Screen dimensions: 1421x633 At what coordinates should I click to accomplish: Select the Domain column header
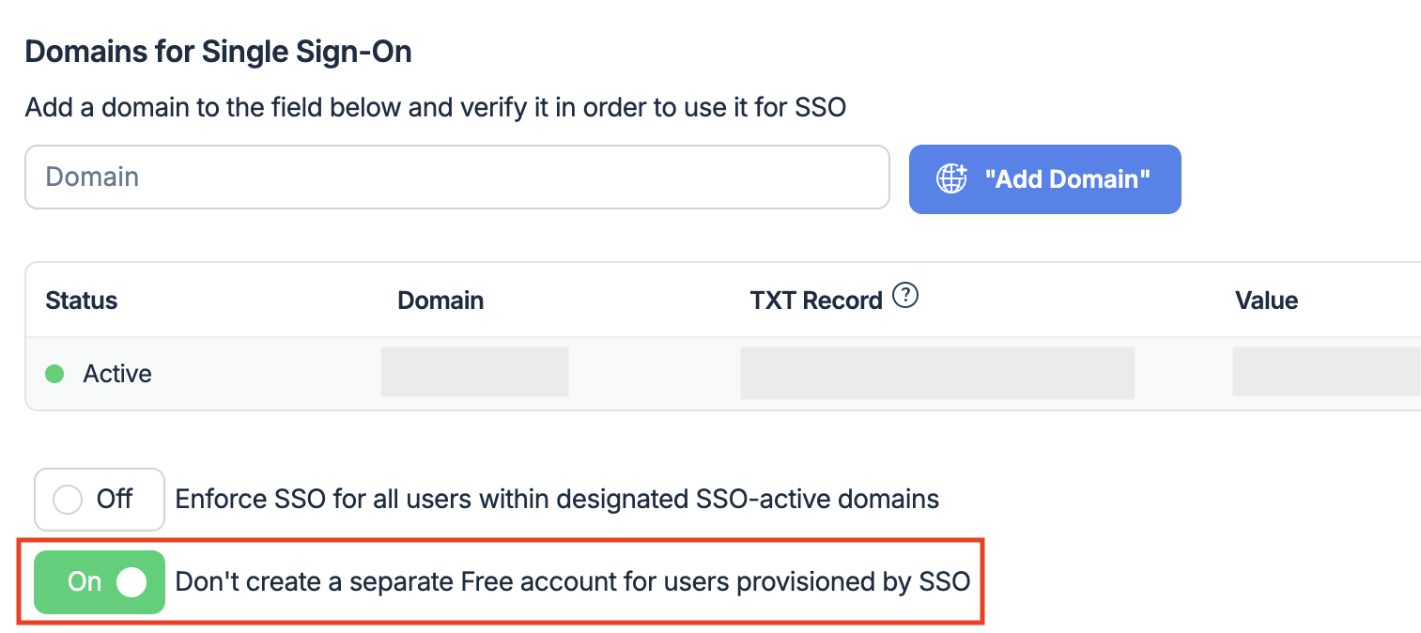pyautogui.click(x=440, y=300)
